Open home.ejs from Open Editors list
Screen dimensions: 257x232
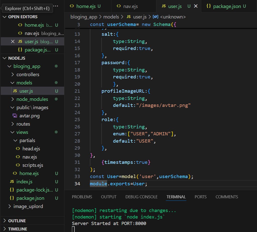point(32,25)
